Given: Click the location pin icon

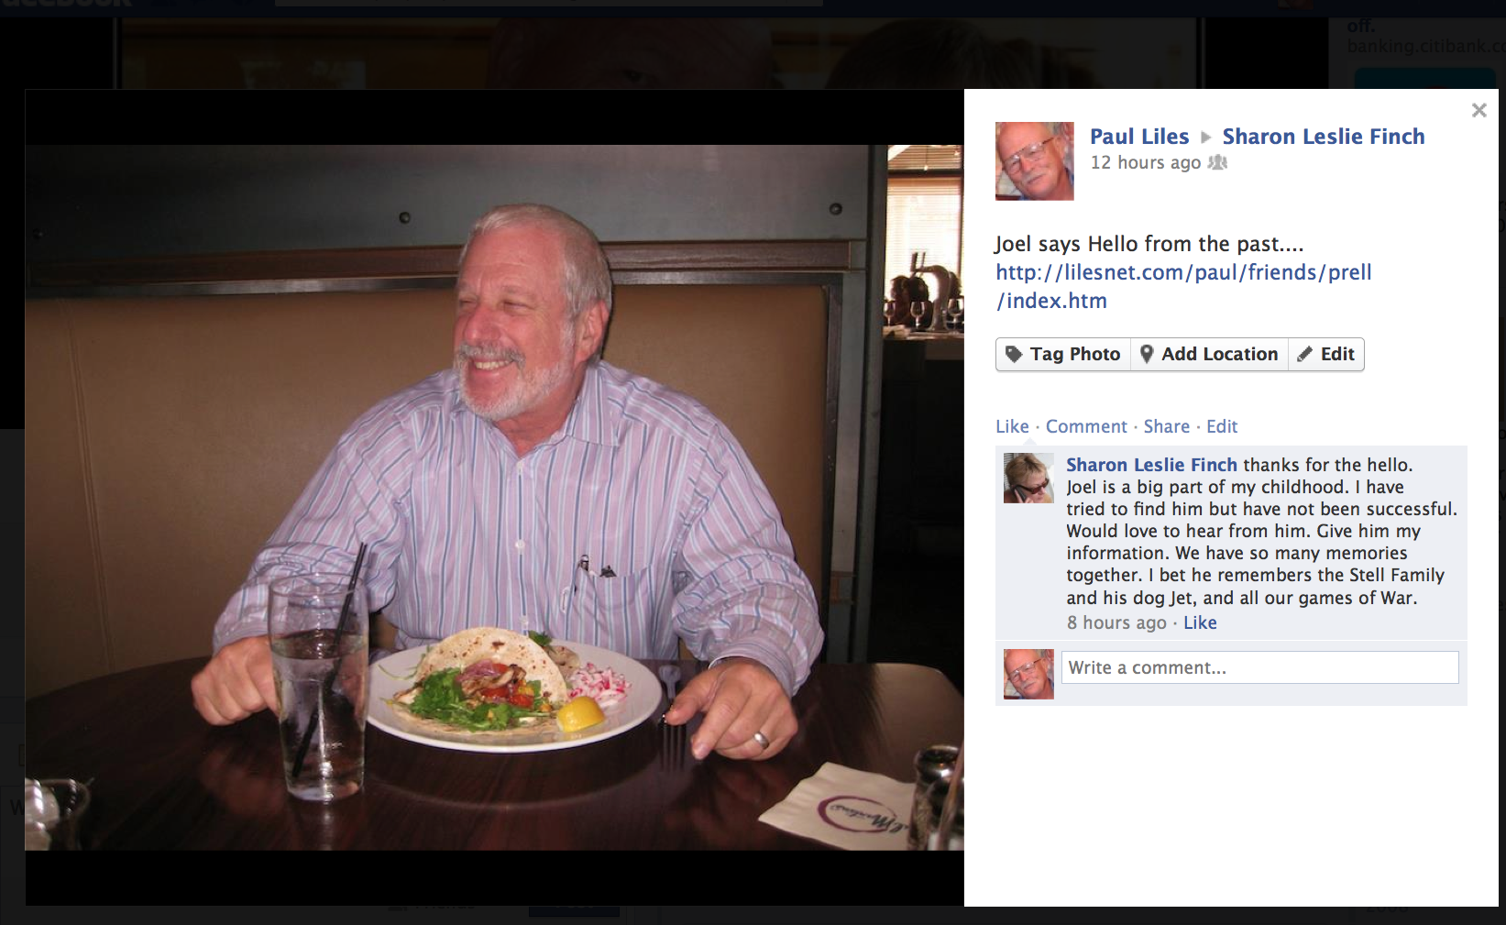Looking at the screenshot, I should coord(1146,354).
